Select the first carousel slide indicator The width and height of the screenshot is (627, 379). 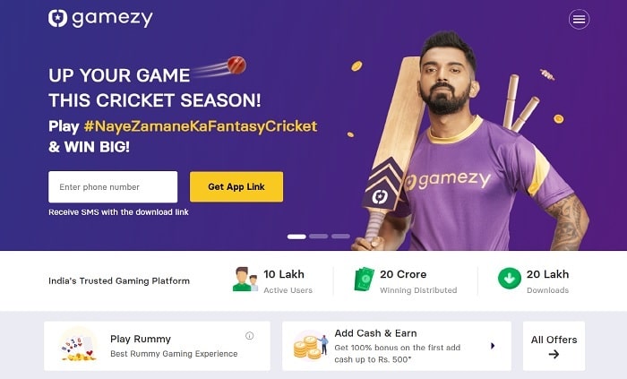click(x=296, y=237)
